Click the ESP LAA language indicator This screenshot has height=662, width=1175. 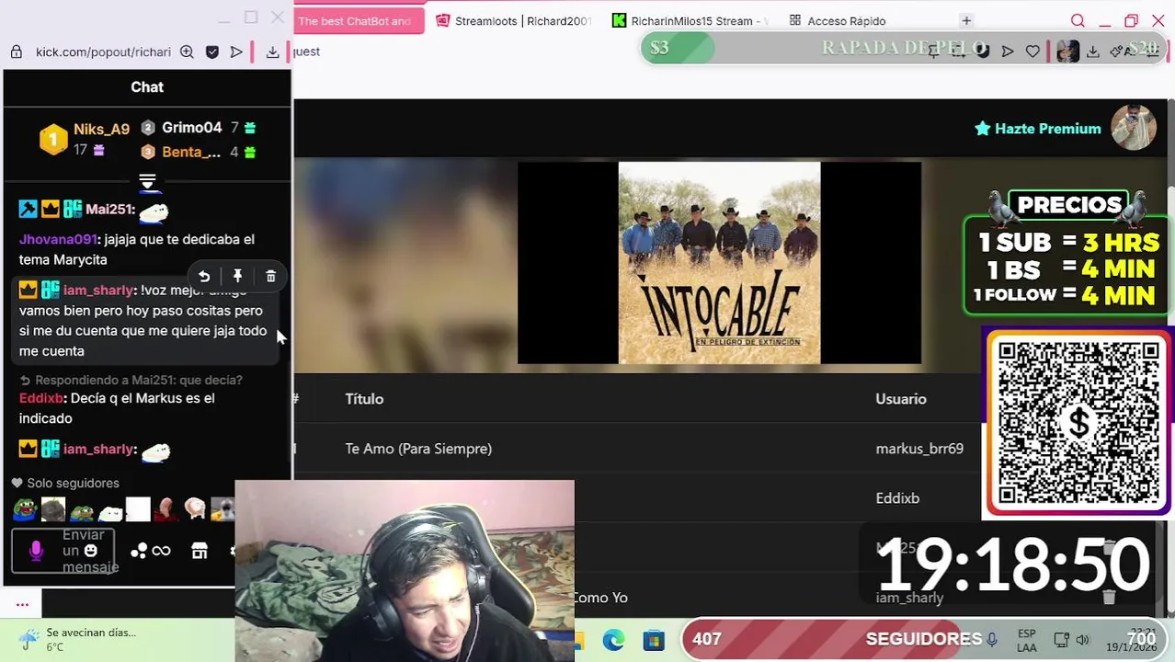pos(1027,640)
